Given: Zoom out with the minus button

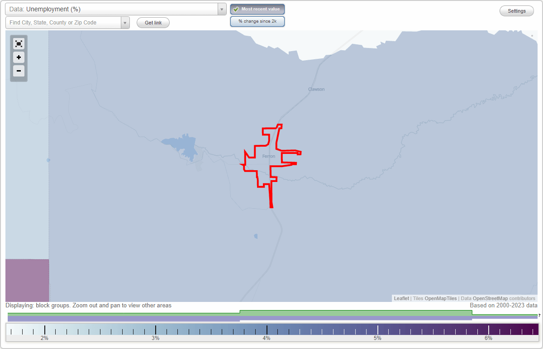Looking at the screenshot, I should (x=19, y=71).
